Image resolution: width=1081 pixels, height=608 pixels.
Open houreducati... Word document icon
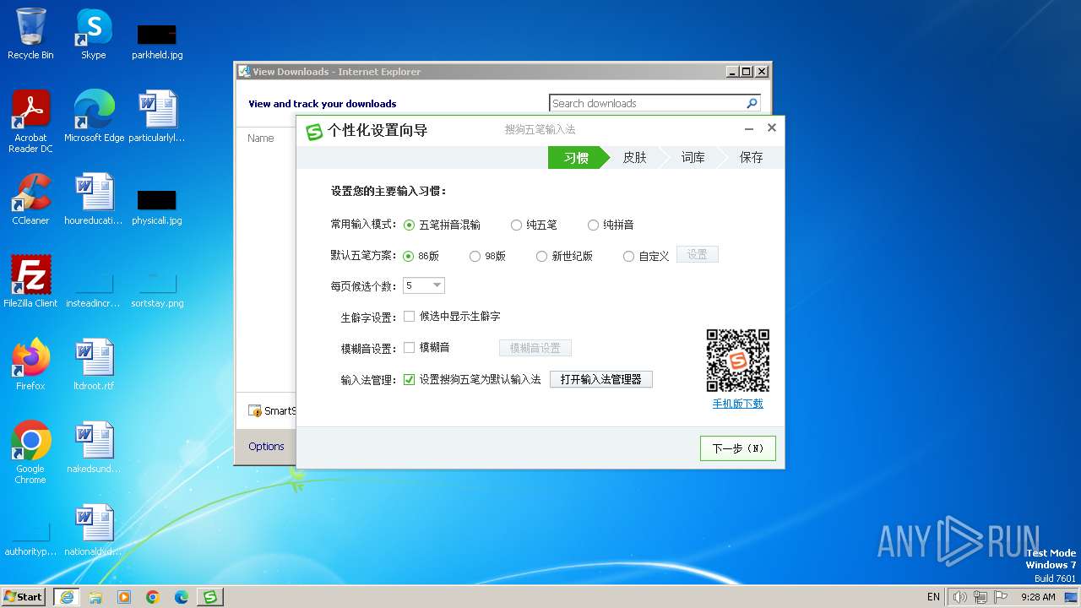point(94,198)
